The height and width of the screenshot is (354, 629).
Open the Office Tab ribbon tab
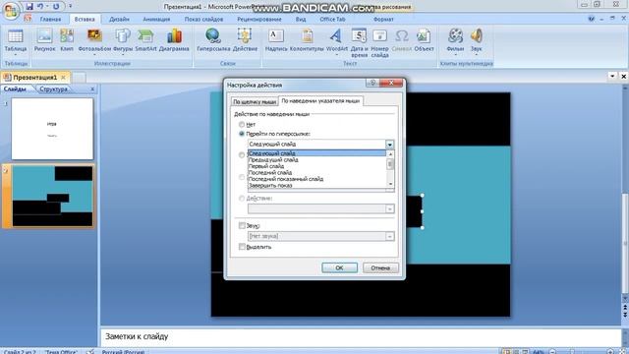click(332, 19)
